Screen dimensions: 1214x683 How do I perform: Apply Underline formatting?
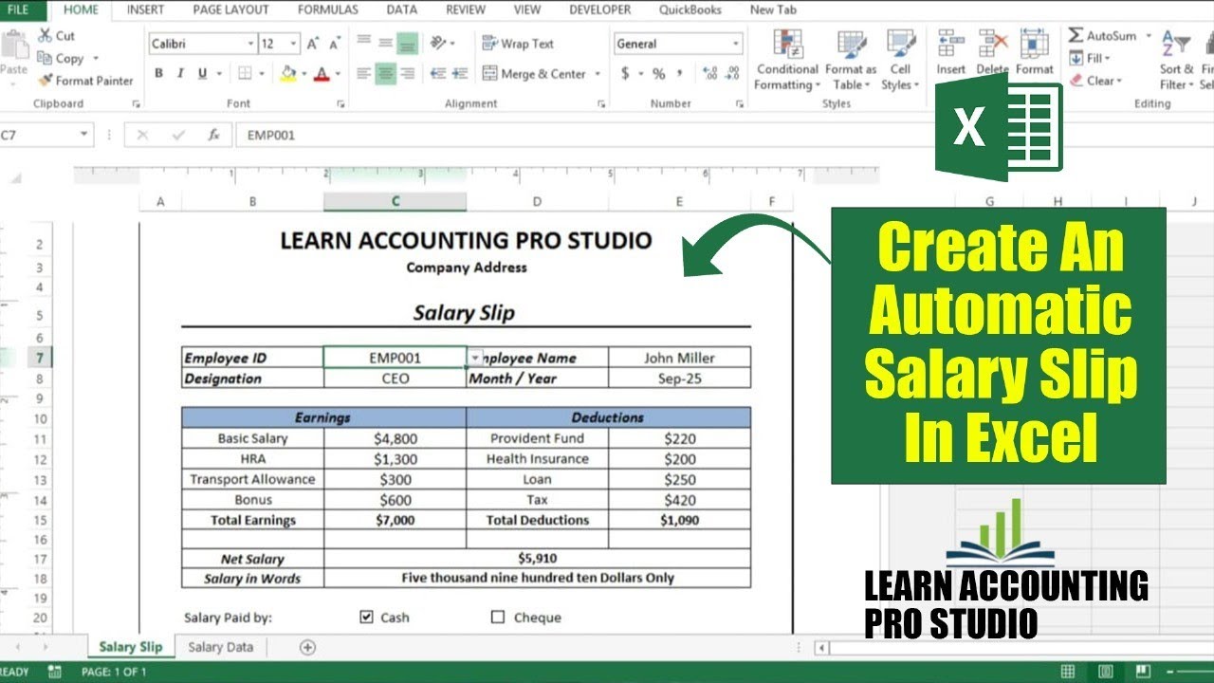tap(202, 74)
